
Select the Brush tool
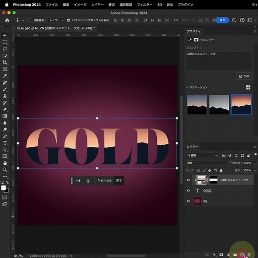(4, 89)
